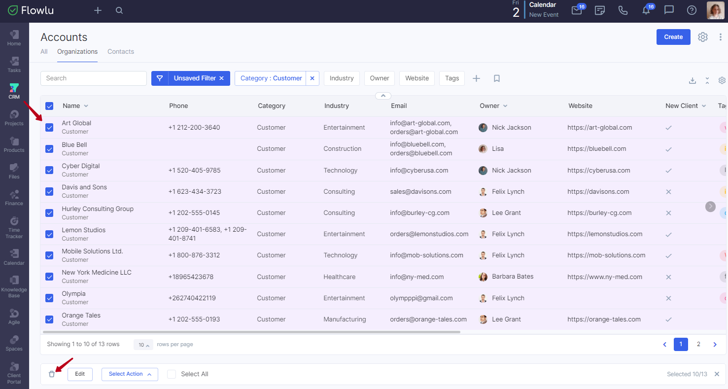
Task: Uncheck the Olympia row checkbox
Action: [49, 298]
